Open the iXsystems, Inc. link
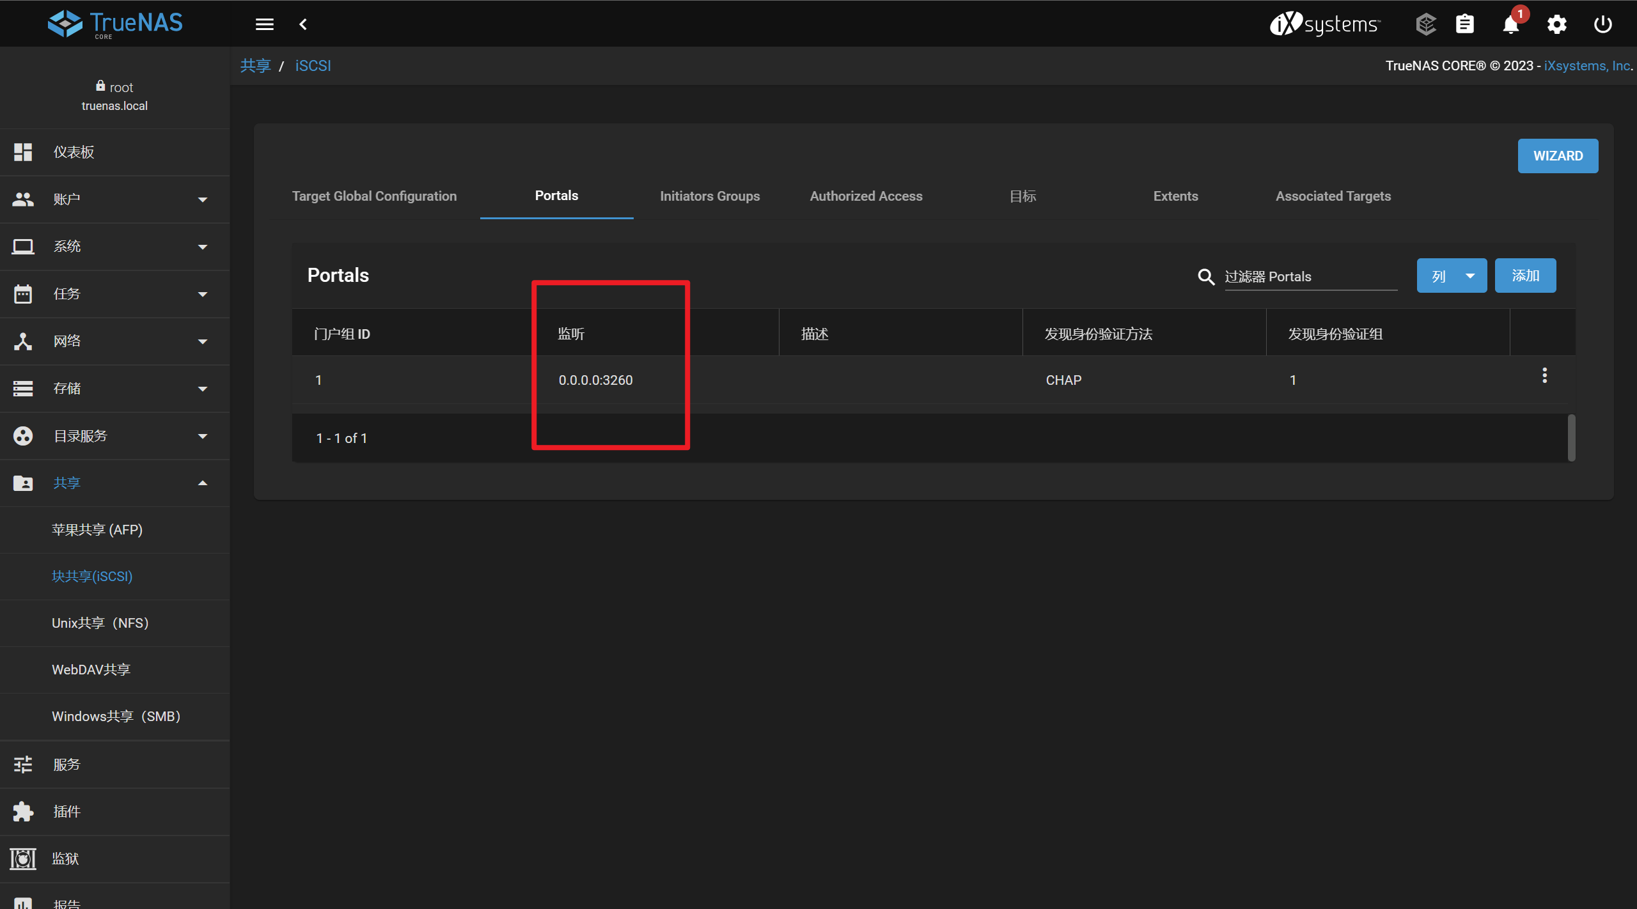The height and width of the screenshot is (909, 1637). pyautogui.click(x=1586, y=66)
